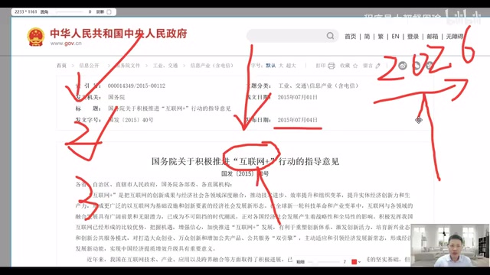The height and width of the screenshot is (275, 490).
Task: Click the star icon next to 收藏
Action: (355, 66)
